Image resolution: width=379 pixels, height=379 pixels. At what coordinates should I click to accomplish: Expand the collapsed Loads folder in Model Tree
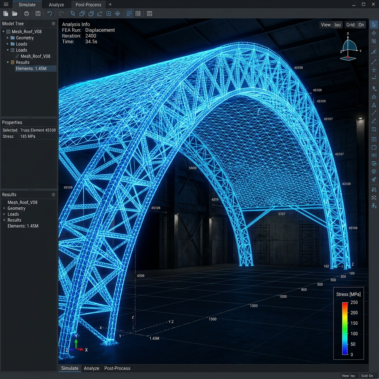7,44
